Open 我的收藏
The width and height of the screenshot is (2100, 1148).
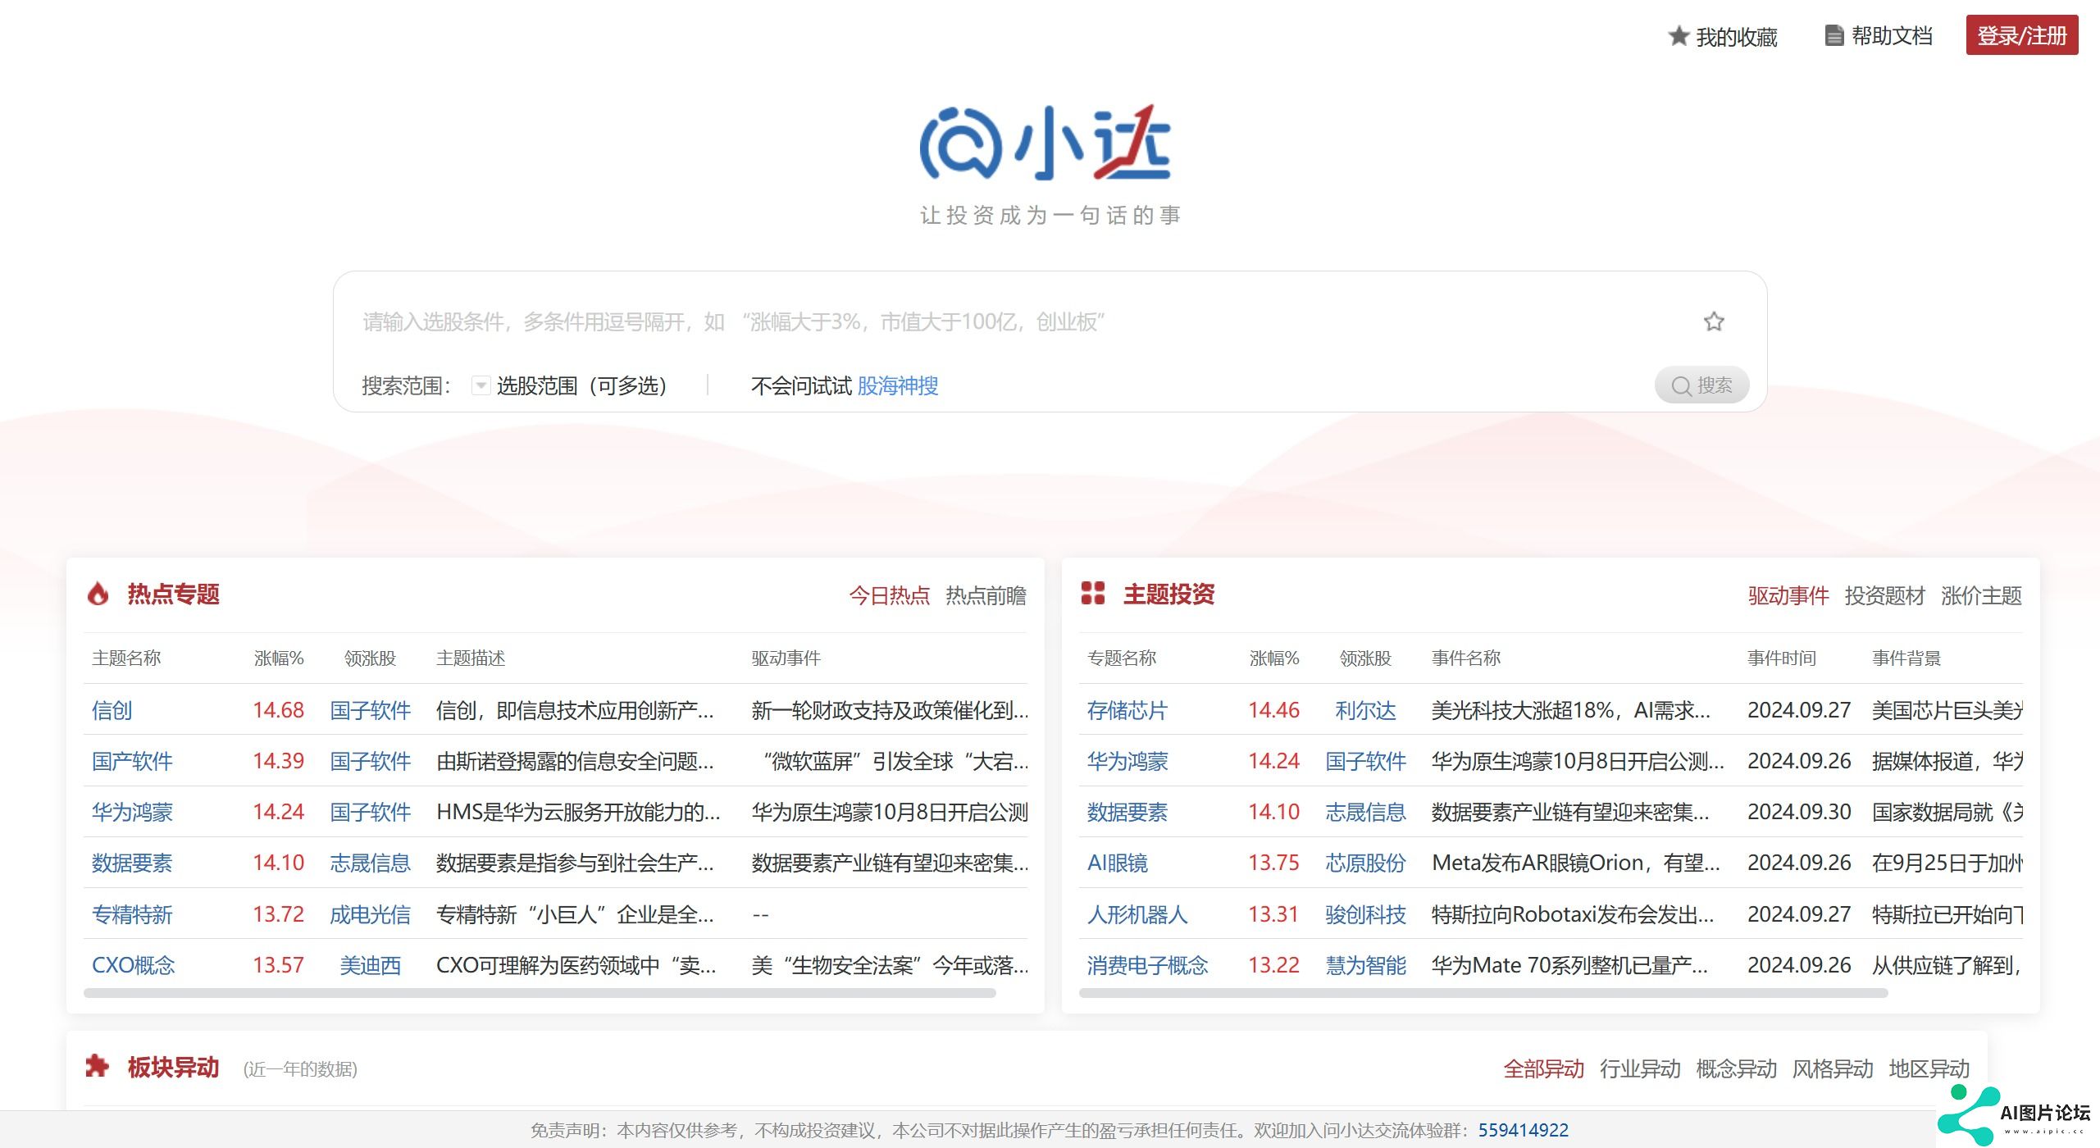click(x=1737, y=37)
